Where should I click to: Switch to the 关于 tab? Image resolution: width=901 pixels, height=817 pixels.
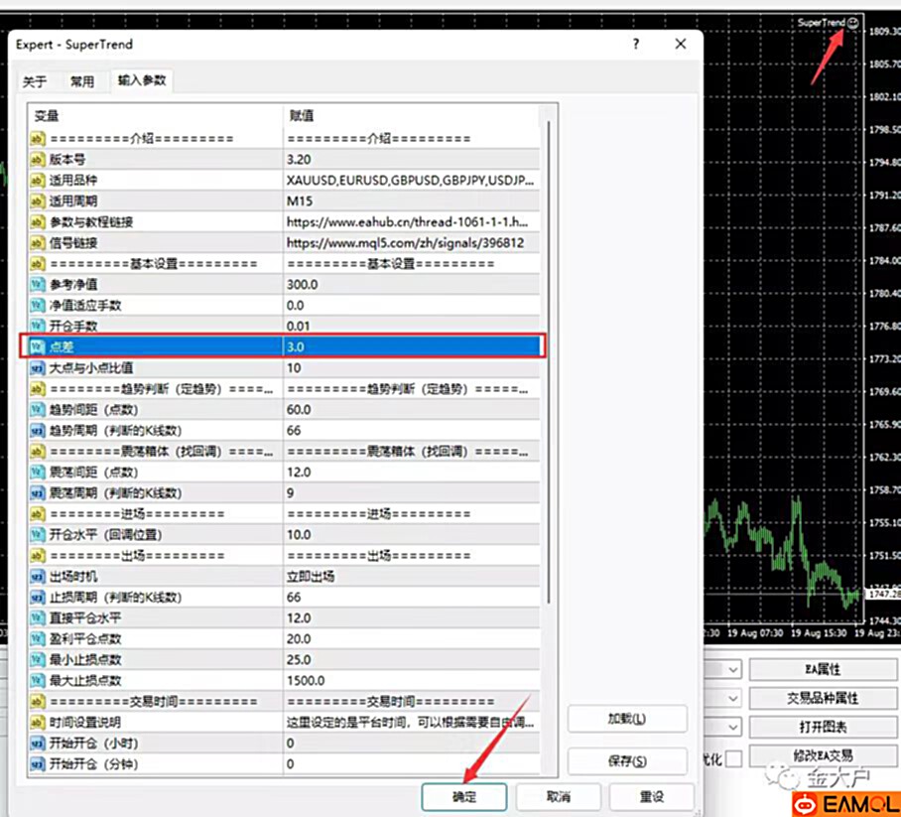pyautogui.click(x=35, y=81)
